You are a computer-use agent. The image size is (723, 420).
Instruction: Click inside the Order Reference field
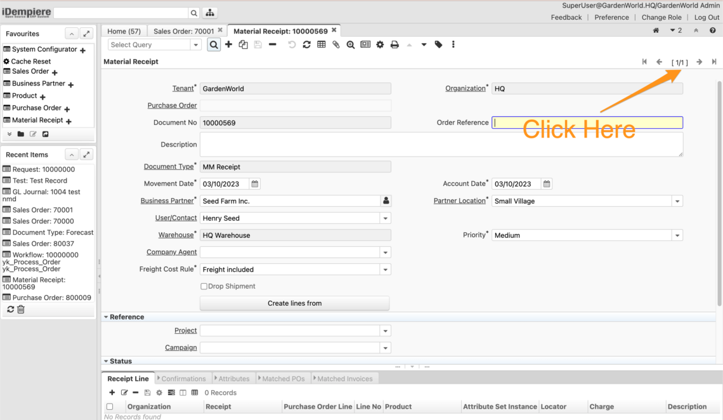pyautogui.click(x=587, y=122)
